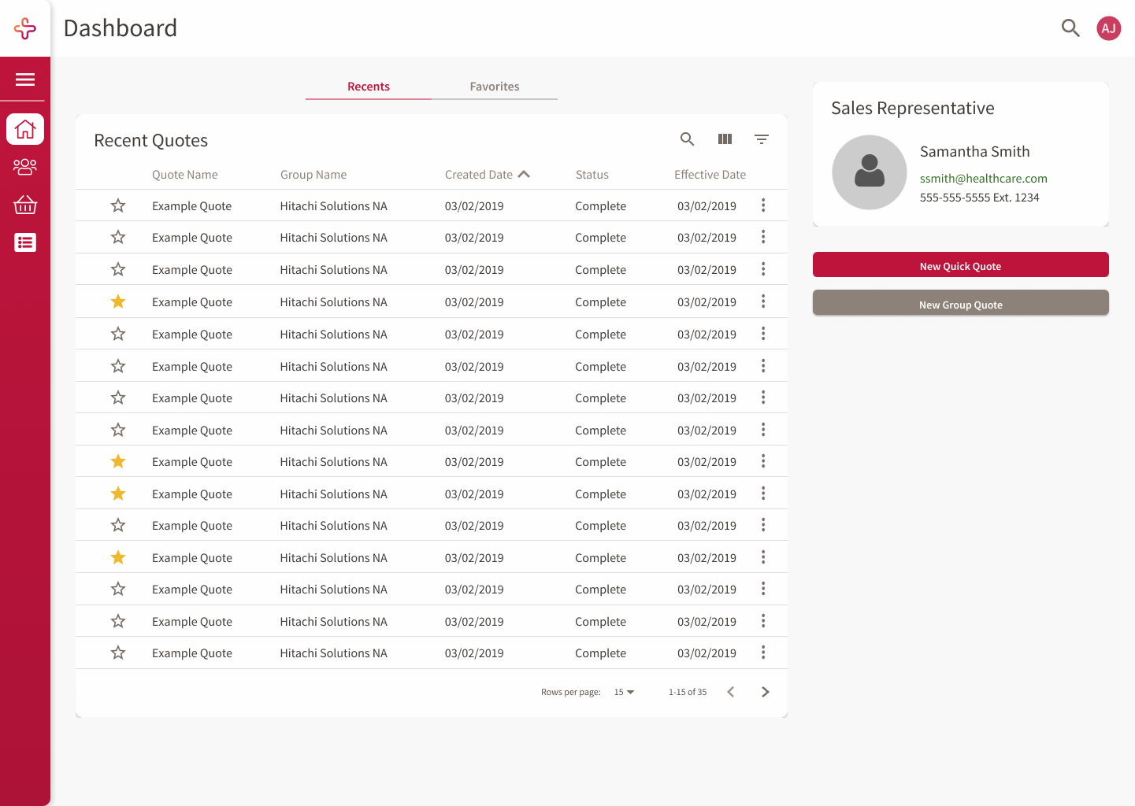Toggle the star on the last quote row
The width and height of the screenshot is (1135, 806).
point(118,653)
